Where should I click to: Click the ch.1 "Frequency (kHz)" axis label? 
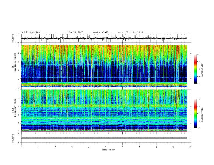[x=15, y=63]
